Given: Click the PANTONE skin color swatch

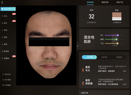Looking at the screenshot, I should coord(117,16).
